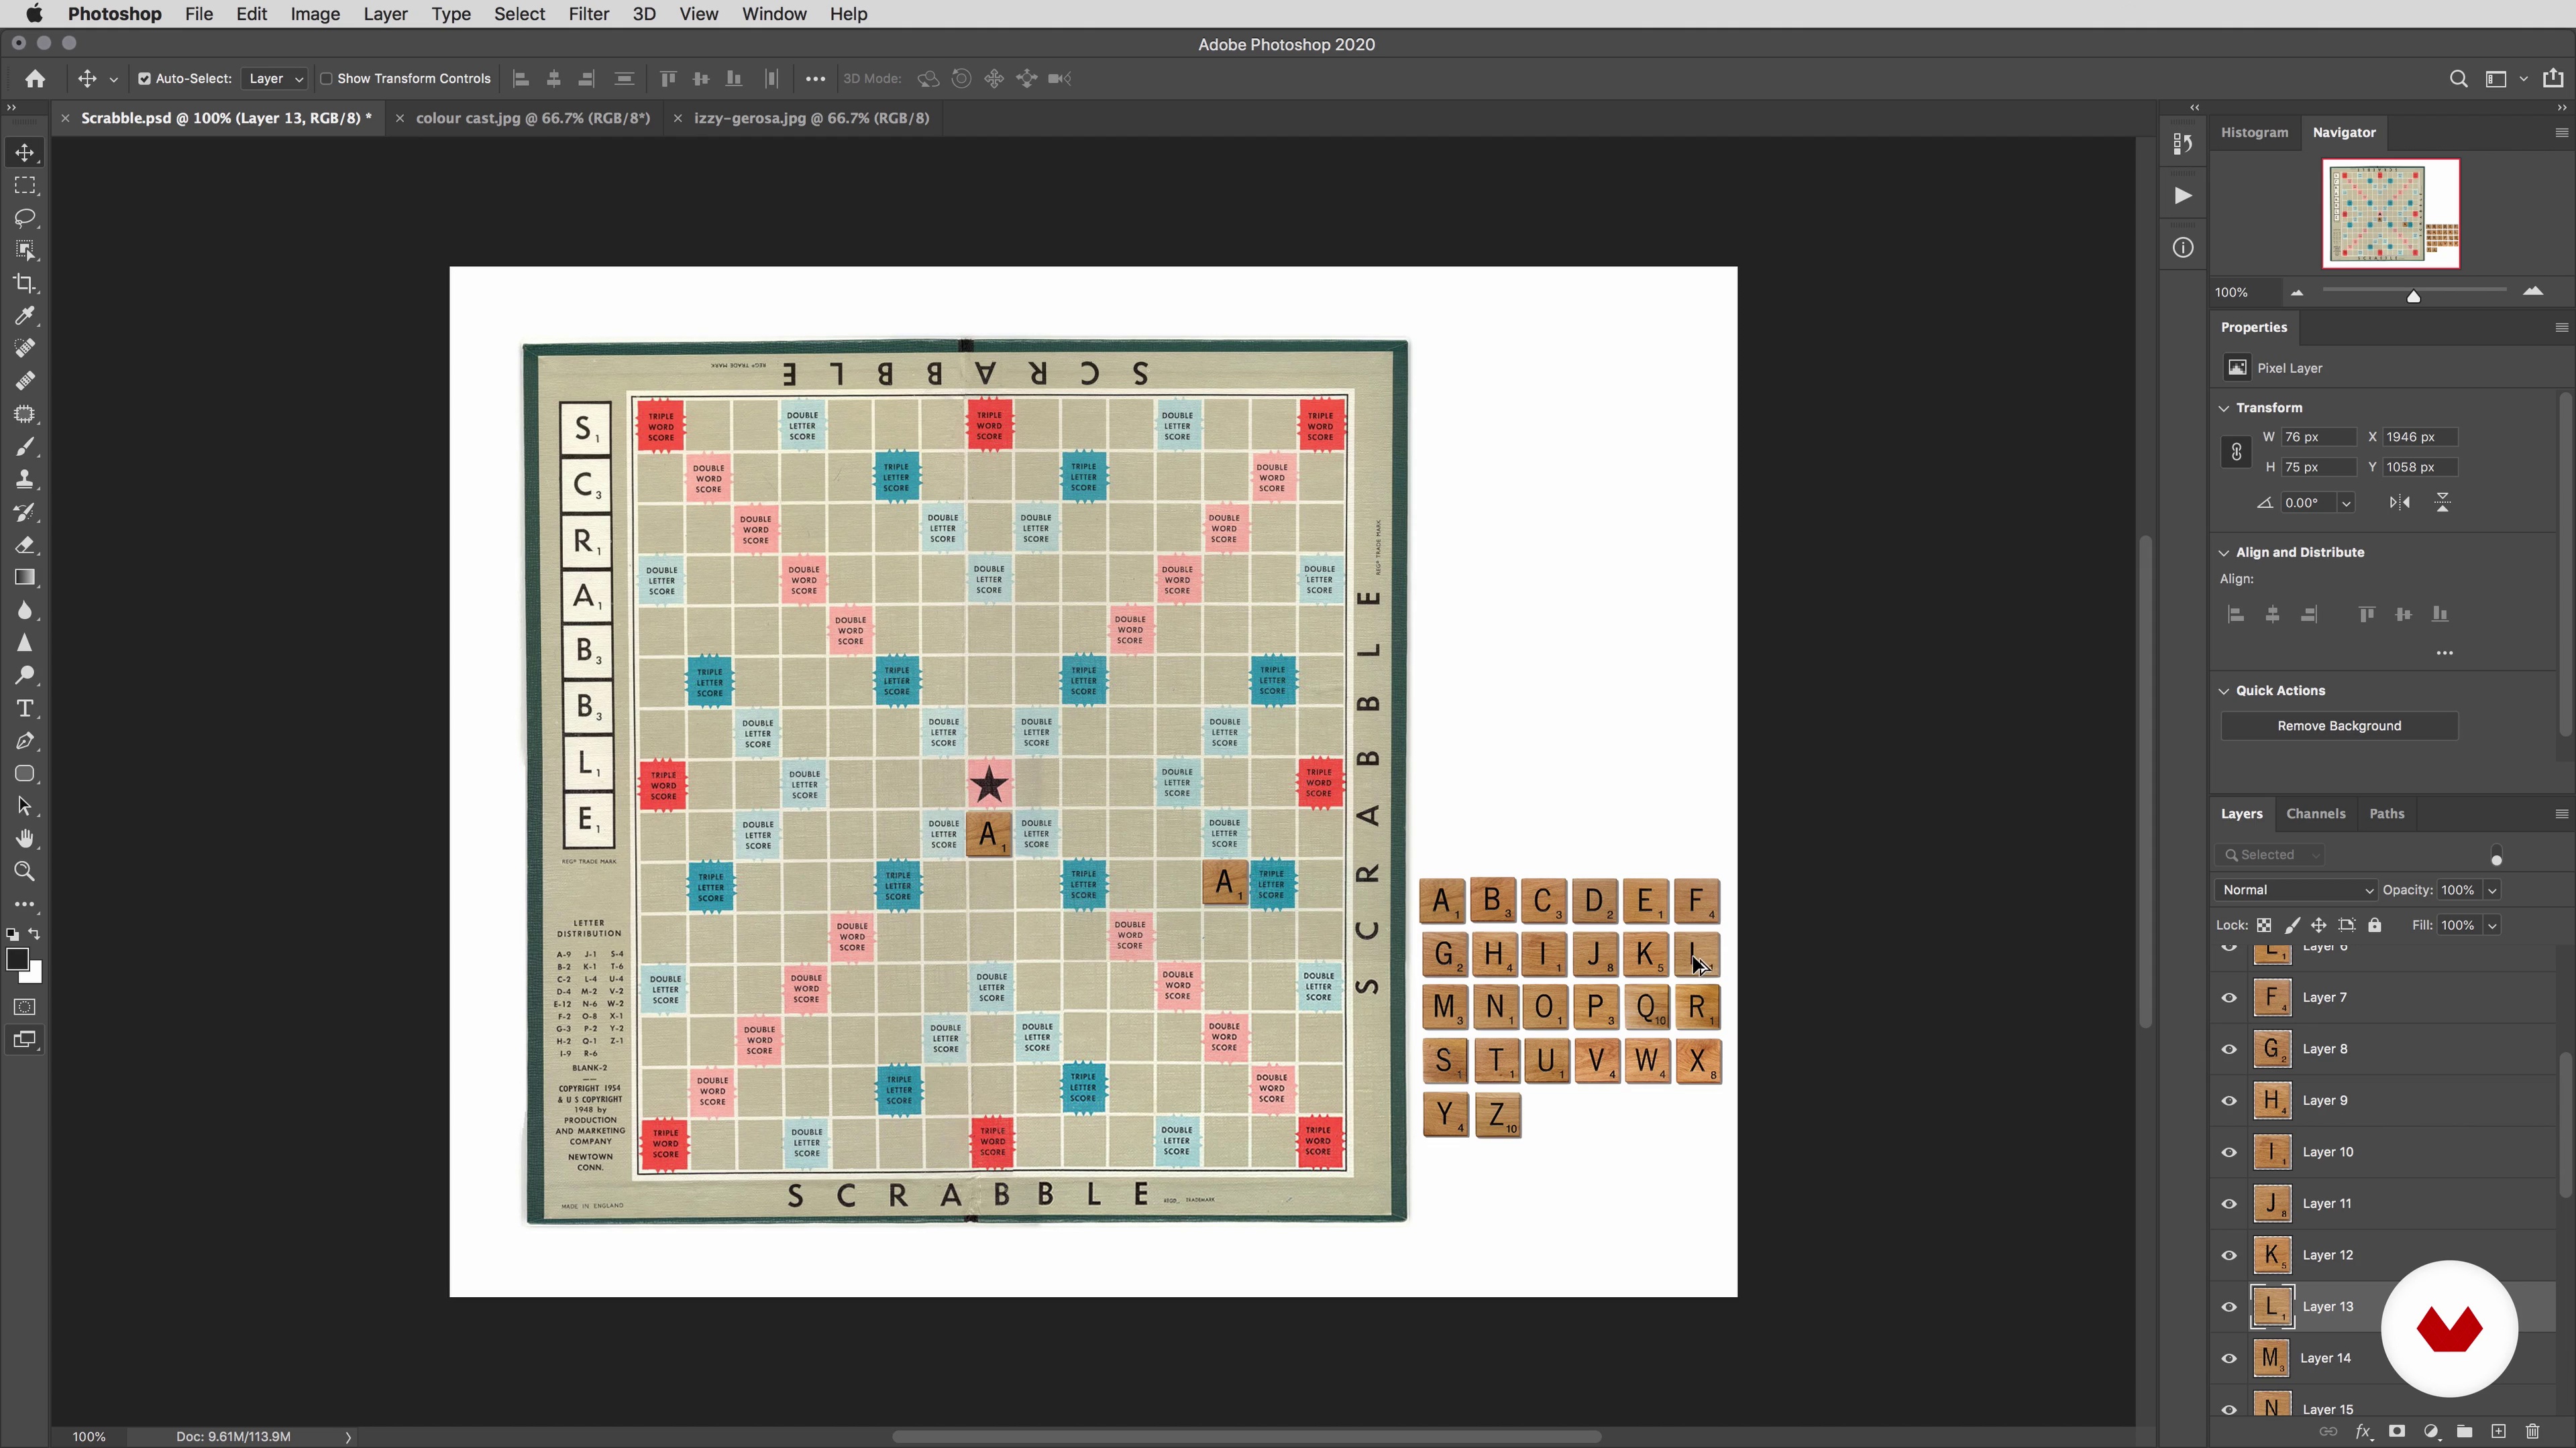Hide Layer 13 visibility eye
Screen dimensions: 2576x1448
[x=2229, y=1307]
